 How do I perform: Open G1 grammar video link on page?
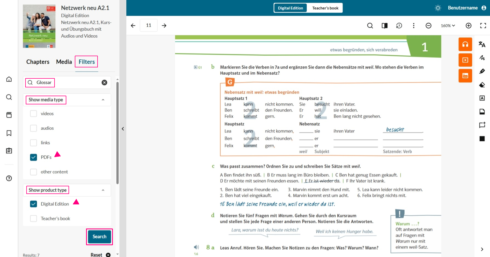198,67
